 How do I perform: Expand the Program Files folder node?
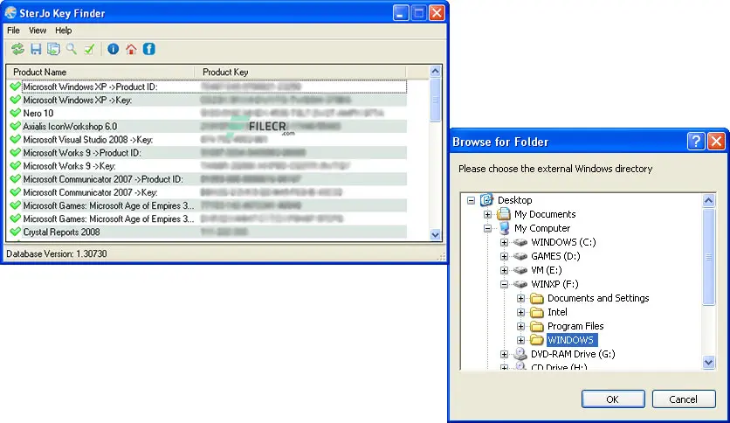(521, 326)
